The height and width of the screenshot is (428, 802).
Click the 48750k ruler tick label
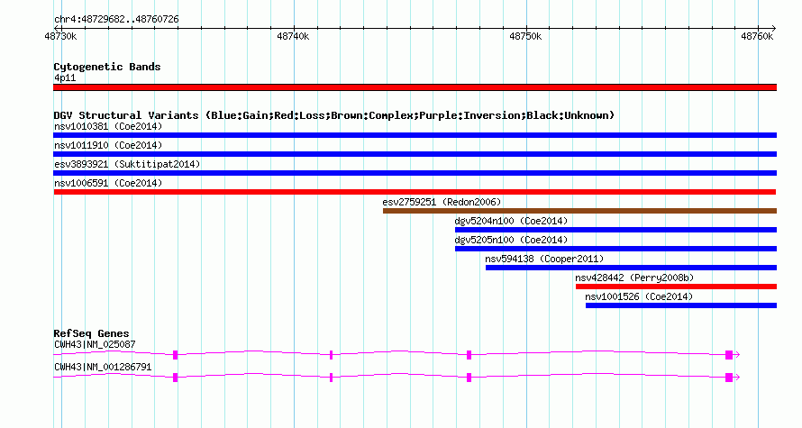(525, 36)
